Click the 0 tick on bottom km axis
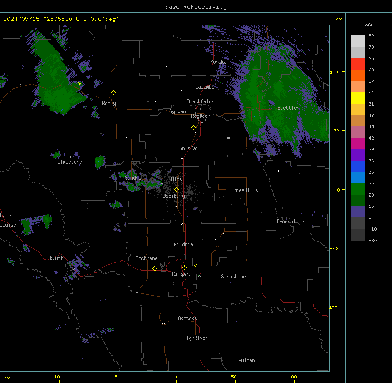This screenshot has width=392, height=383. [x=176, y=377]
